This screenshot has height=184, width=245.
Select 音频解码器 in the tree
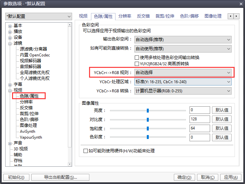pyautogui.click(x=30, y=67)
